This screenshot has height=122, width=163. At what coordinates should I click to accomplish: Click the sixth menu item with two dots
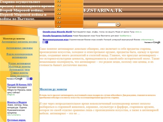point(69,22)
